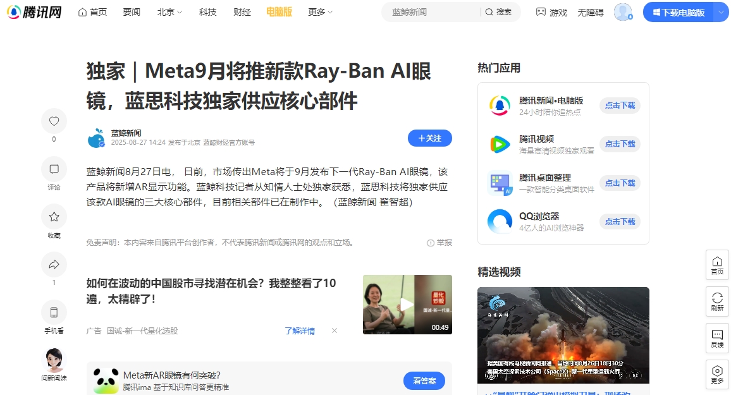Open the 财经 section
731x395 pixels.
point(242,12)
